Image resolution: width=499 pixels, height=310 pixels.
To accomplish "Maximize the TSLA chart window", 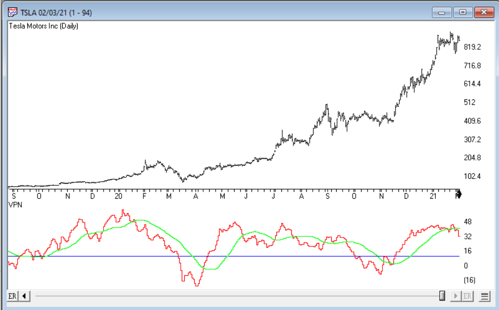I will pyautogui.click(x=463, y=12).
